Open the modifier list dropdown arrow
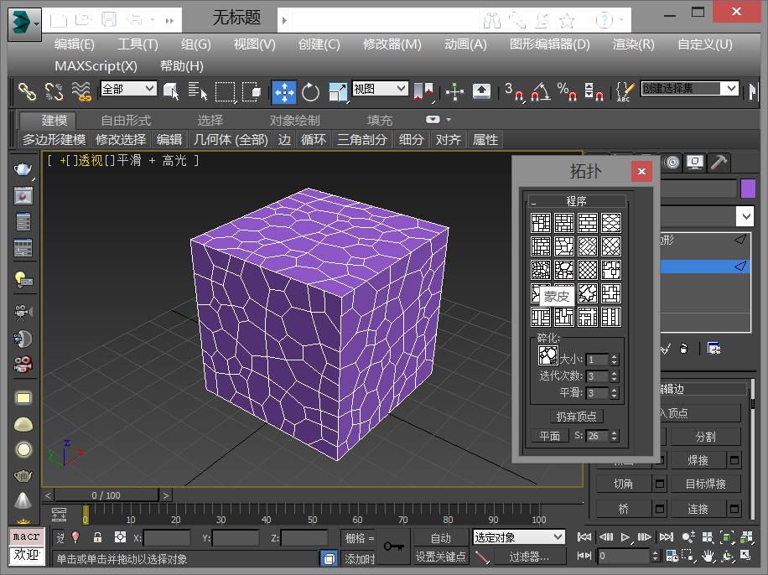Viewport: 768px width, 575px height. [x=745, y=216]
